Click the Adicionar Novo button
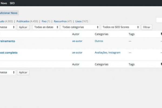The image size is (162, 108). point(9,13)
